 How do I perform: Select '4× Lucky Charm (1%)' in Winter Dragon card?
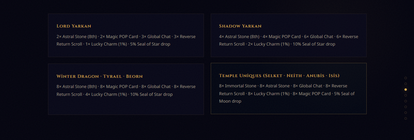point(106,94)
